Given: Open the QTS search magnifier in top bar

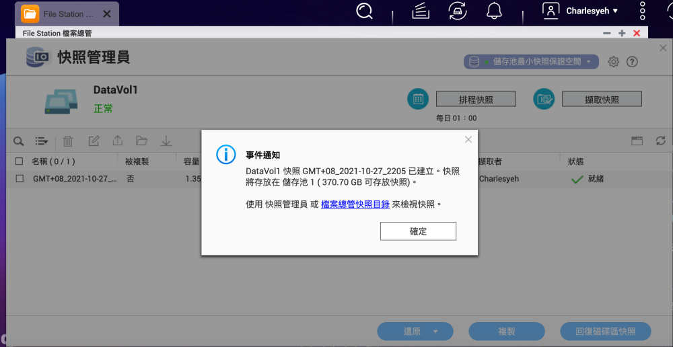Looking at the screenshot, I should pyautogui.click(x=365, y=11).
